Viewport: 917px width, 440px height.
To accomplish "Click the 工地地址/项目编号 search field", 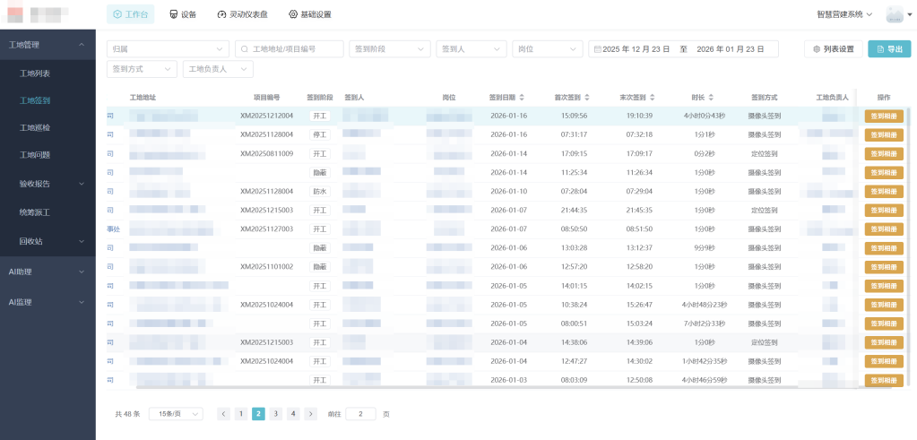I will click(290, 48).
